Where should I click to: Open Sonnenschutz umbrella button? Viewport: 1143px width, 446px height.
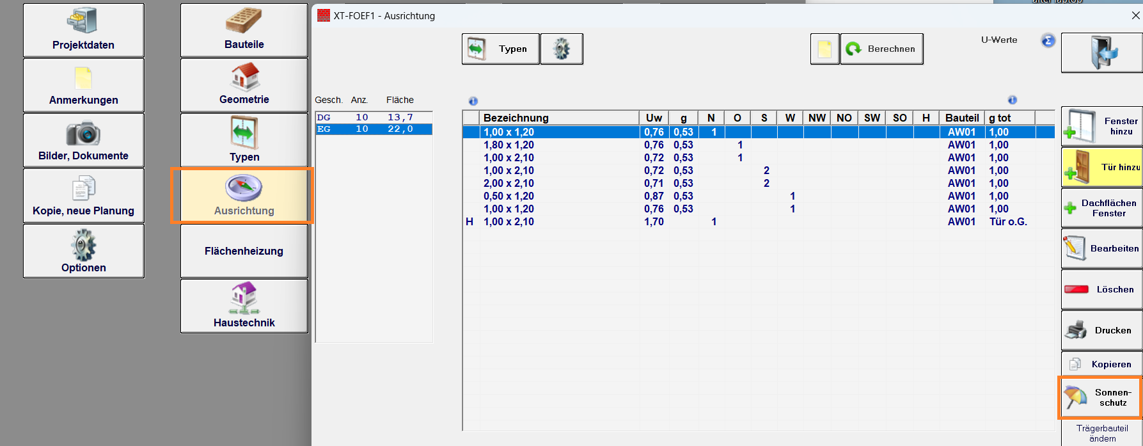[x=1101, y=397]
